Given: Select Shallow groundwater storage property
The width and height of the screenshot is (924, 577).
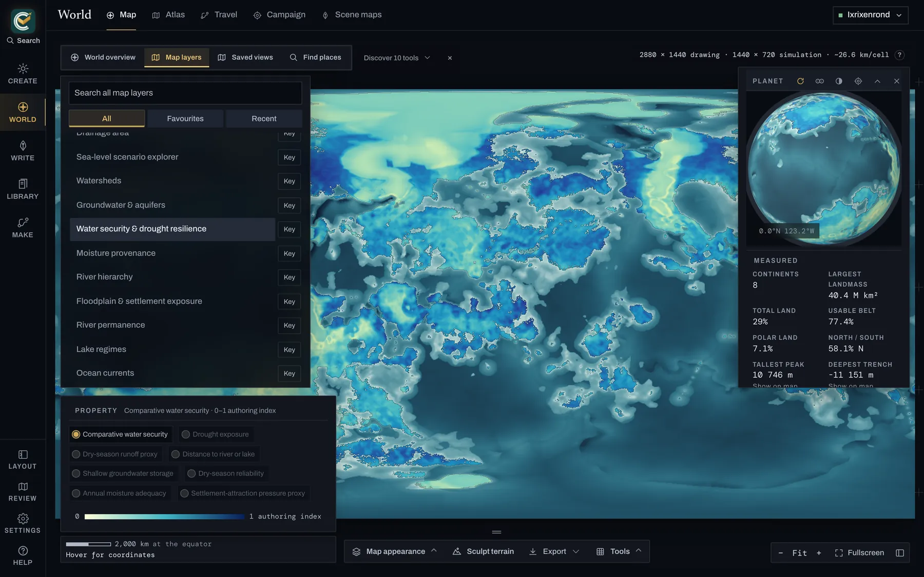Looking at the screenshot, I should (123, 473).
